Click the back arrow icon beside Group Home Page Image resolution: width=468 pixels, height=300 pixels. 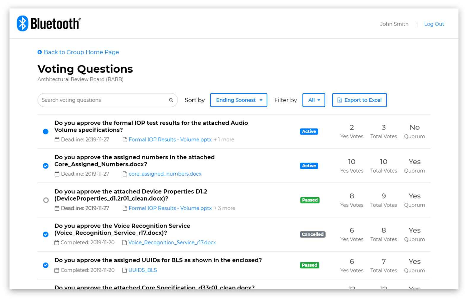[x=40, y=52]
